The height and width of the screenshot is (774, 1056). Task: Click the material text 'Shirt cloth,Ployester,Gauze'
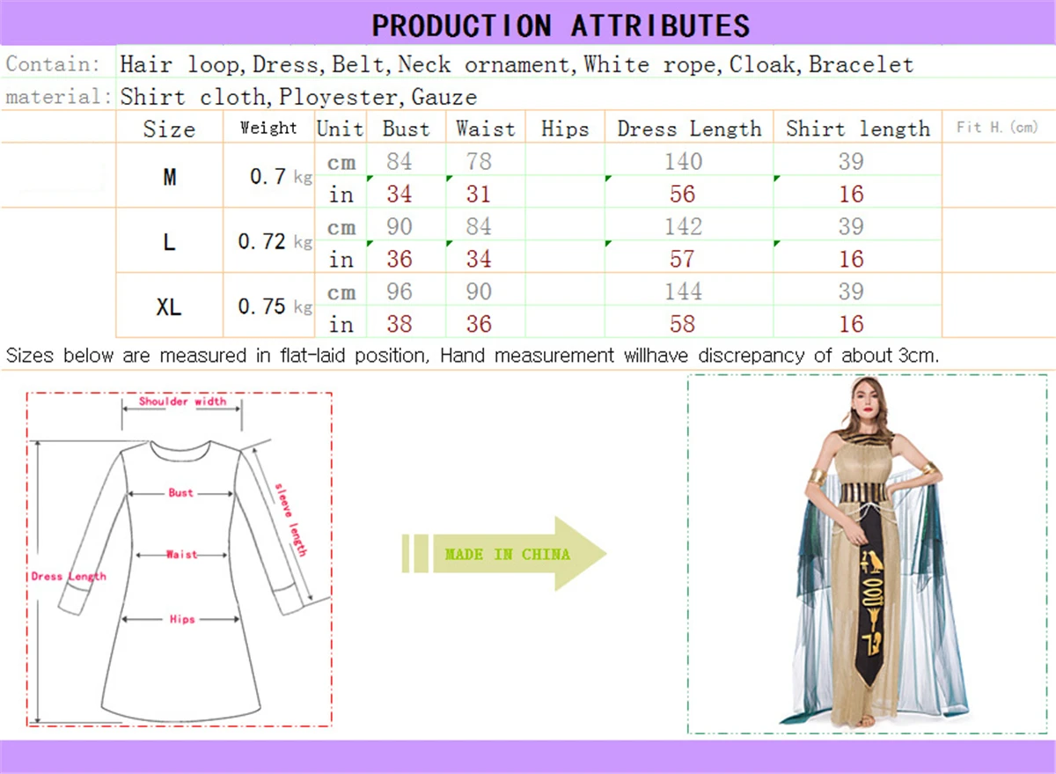pos(298,97)
